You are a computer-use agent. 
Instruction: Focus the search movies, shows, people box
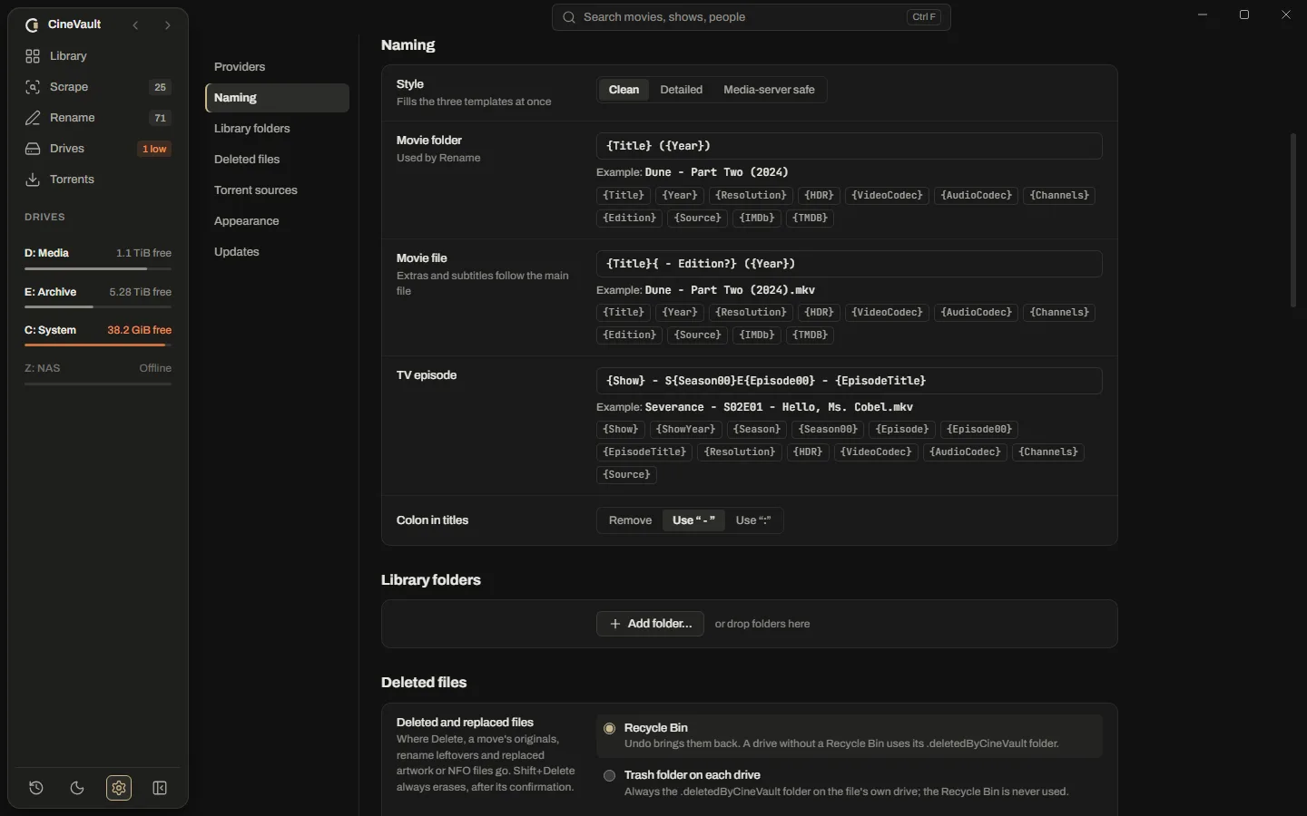pyautogui.click(x=751, y=17)
